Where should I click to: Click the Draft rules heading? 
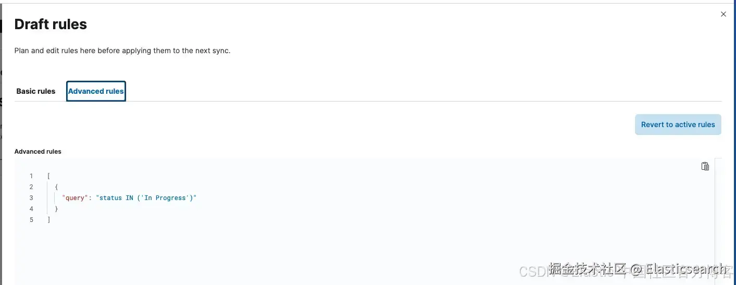pyautogui.click(x=51, y=24)
